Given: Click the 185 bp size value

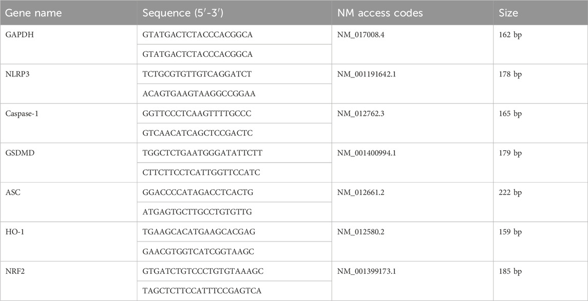Looking at the screenshot, I should point(510,271).
